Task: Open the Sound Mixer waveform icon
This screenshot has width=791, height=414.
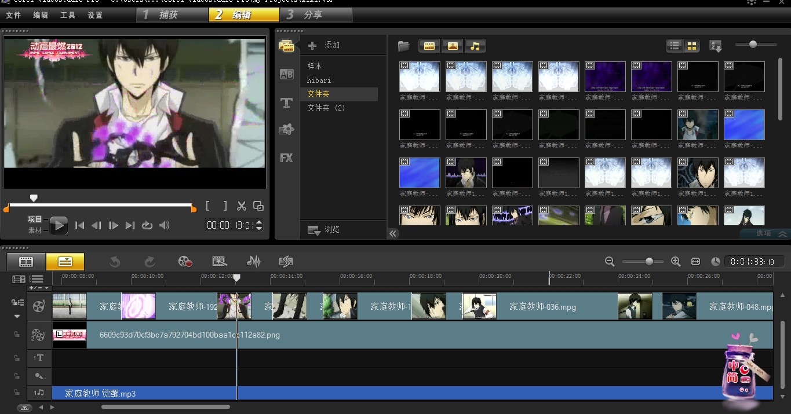Action: (x=254, y=262)
